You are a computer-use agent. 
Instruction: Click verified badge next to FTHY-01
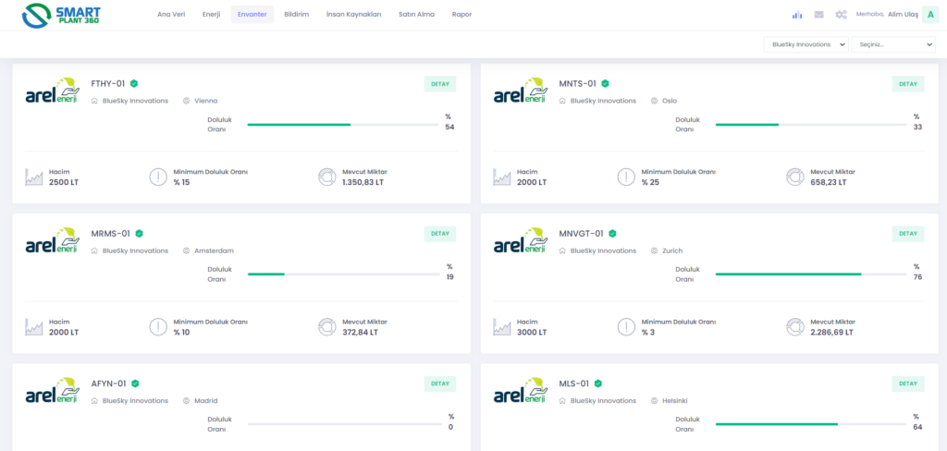(134, 83)
